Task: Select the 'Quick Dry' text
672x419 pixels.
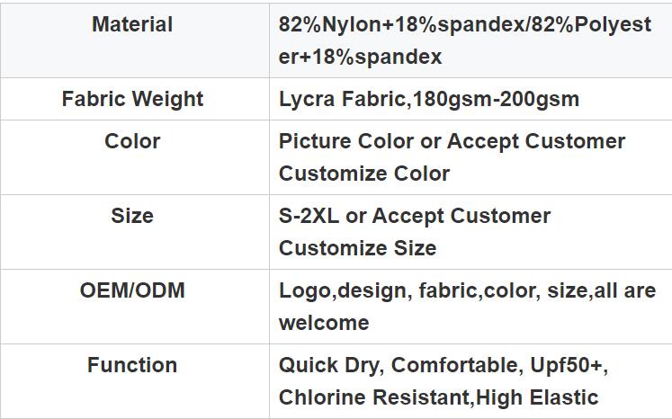Action: tap(327, 365)
